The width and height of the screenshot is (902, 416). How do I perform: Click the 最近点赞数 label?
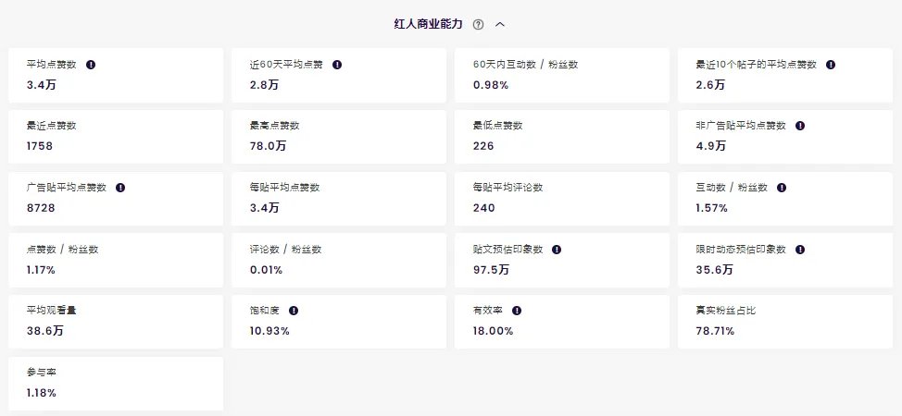coord(51,125)
